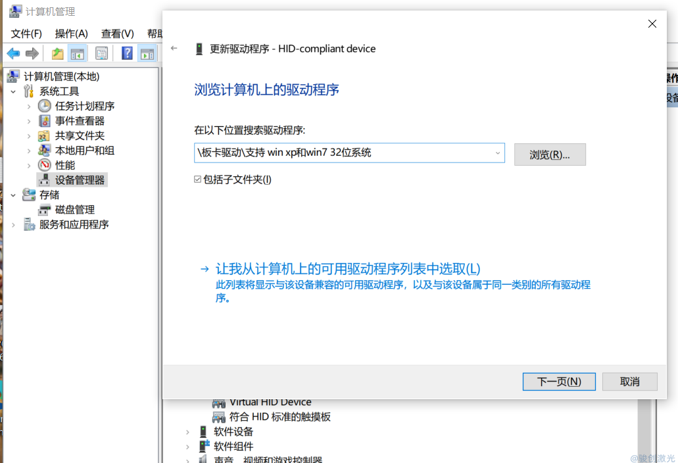The height and width of the screenshot is (463, 678).
Task: Click the puzzle icon beside 软件组件
Action: point(204,446)
